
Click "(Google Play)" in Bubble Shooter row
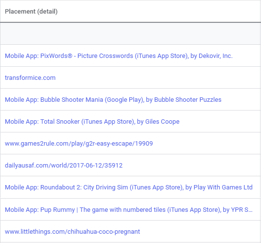click(x=124, y=100)
